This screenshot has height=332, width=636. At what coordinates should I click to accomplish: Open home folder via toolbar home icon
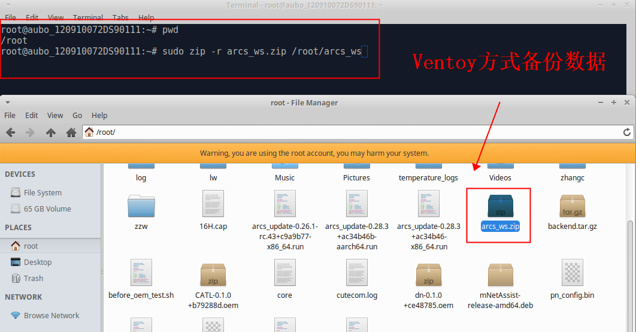pos(71,132)
